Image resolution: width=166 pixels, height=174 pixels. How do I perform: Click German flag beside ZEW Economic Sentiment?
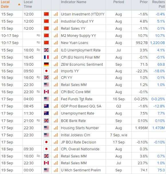46,64
